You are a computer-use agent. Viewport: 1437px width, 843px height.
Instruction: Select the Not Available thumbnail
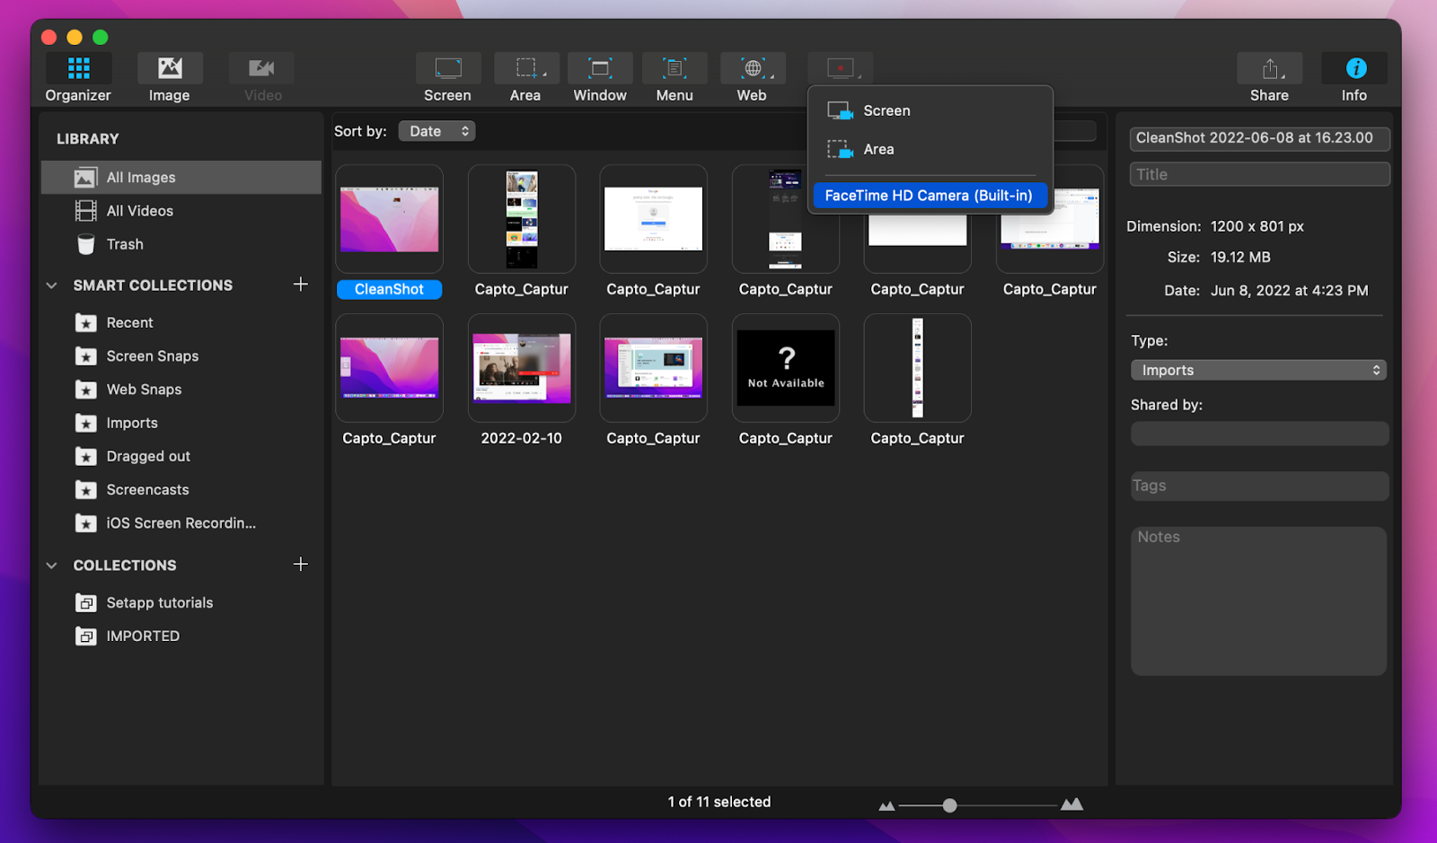tap(785, 368)
